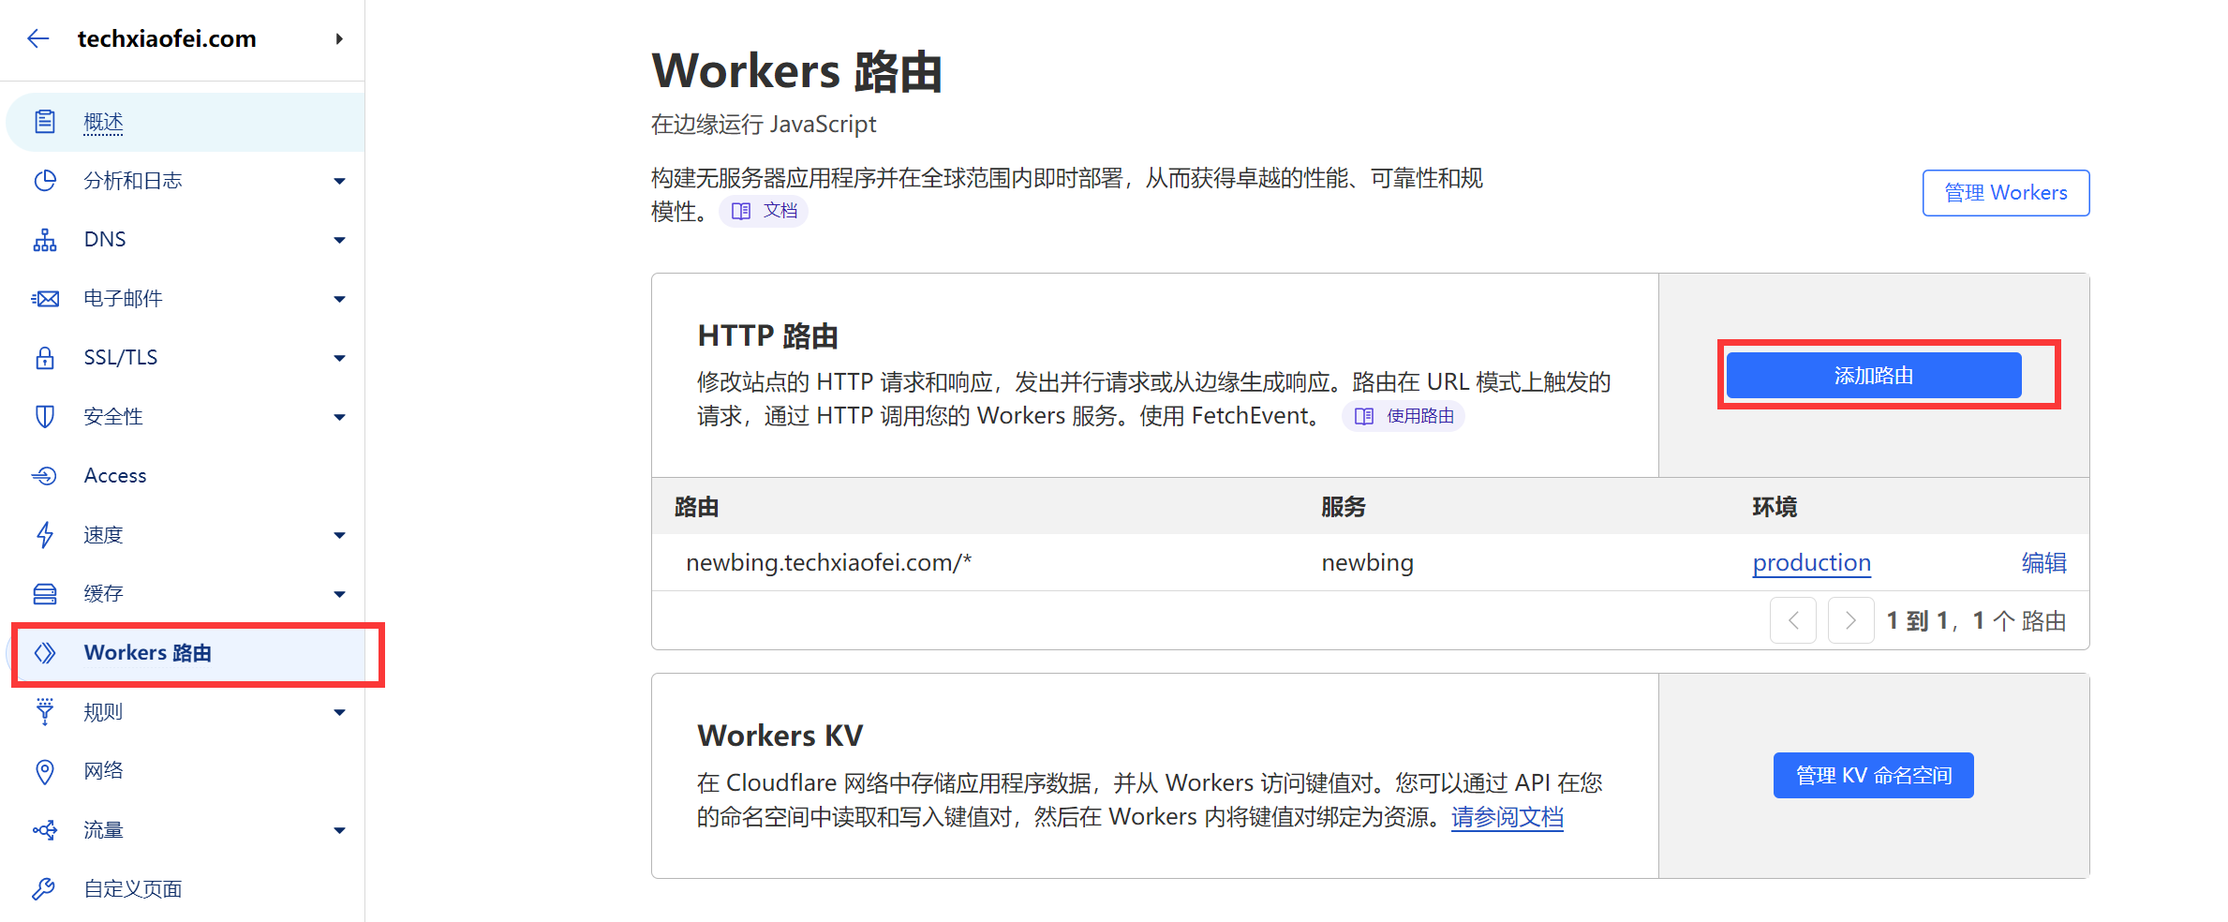Click the 环境 column header
Viewport: 2228px width, 922px height.
point(1775,507)
